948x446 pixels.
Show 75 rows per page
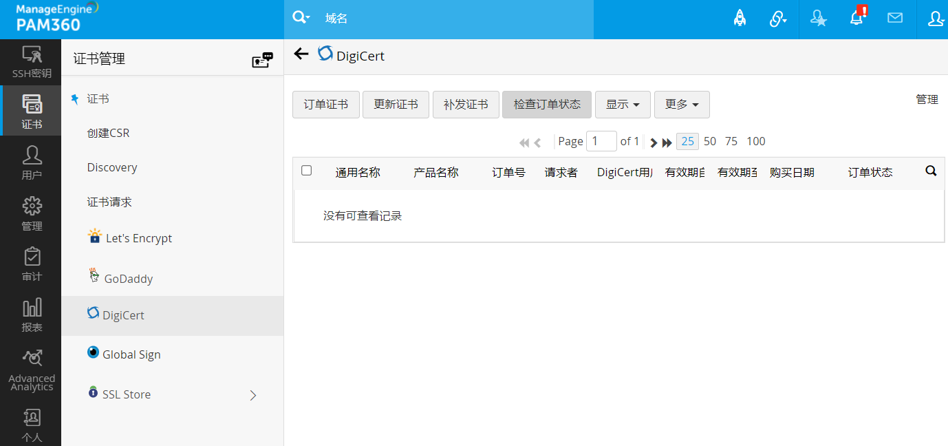(x=731, y=142)
